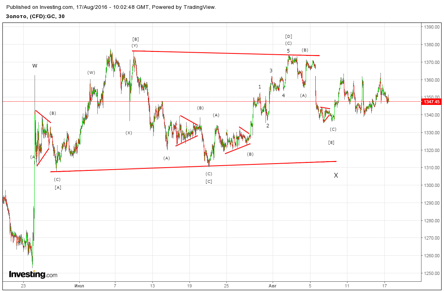Select the 1300.00 price axis label
This screenshot has height=291, width=444.
point(432,185)
